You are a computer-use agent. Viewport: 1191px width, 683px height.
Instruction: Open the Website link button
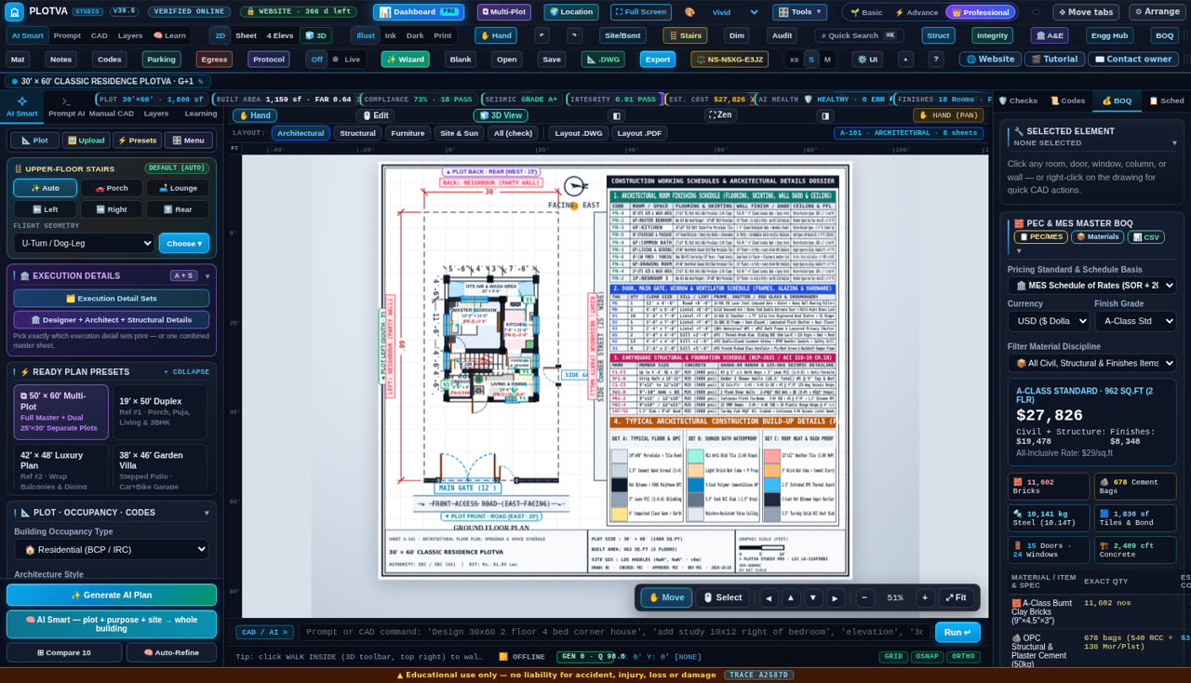(x=990, y=59)
